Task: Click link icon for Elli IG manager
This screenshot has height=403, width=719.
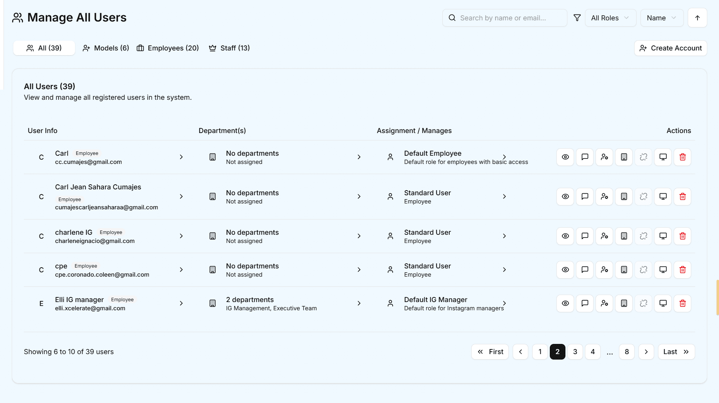Action: click(644, 303)
